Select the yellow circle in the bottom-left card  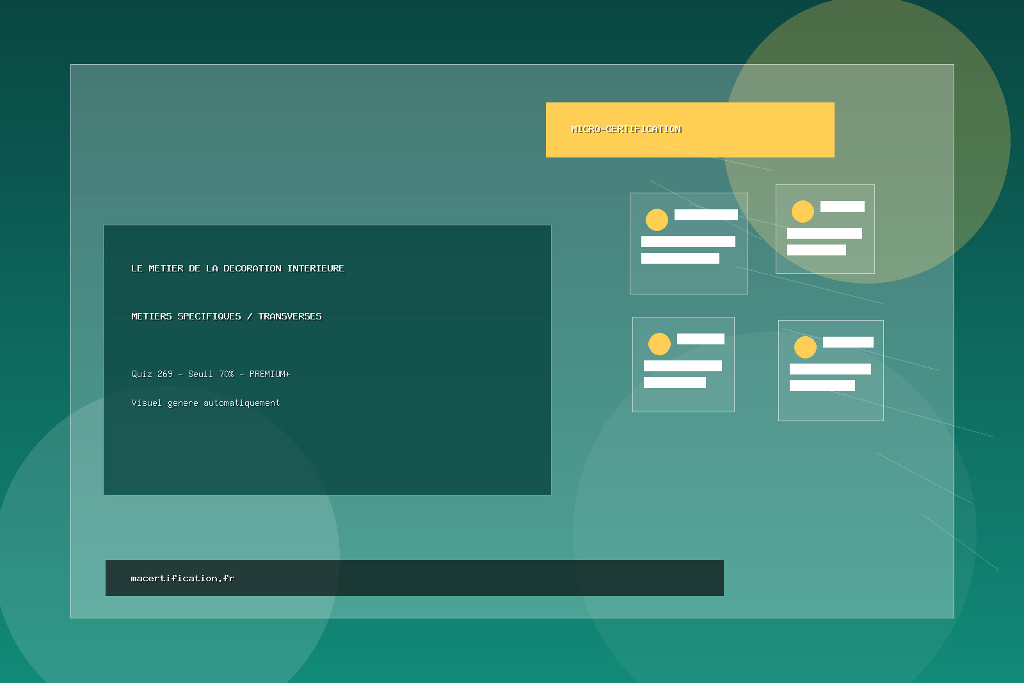659,344
